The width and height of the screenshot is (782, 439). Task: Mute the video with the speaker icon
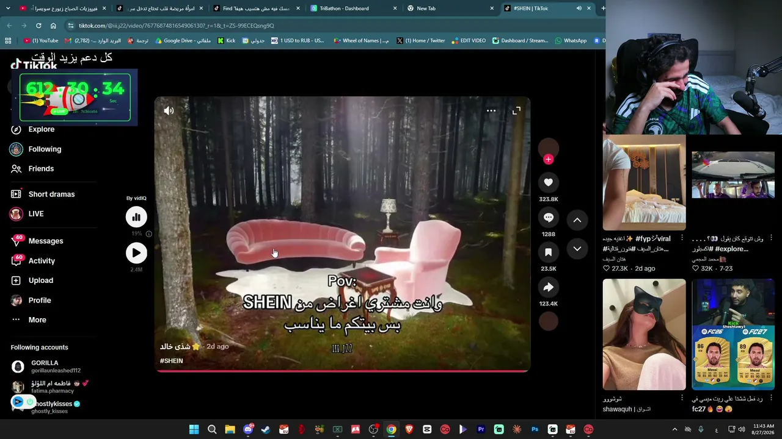point(169,110)
